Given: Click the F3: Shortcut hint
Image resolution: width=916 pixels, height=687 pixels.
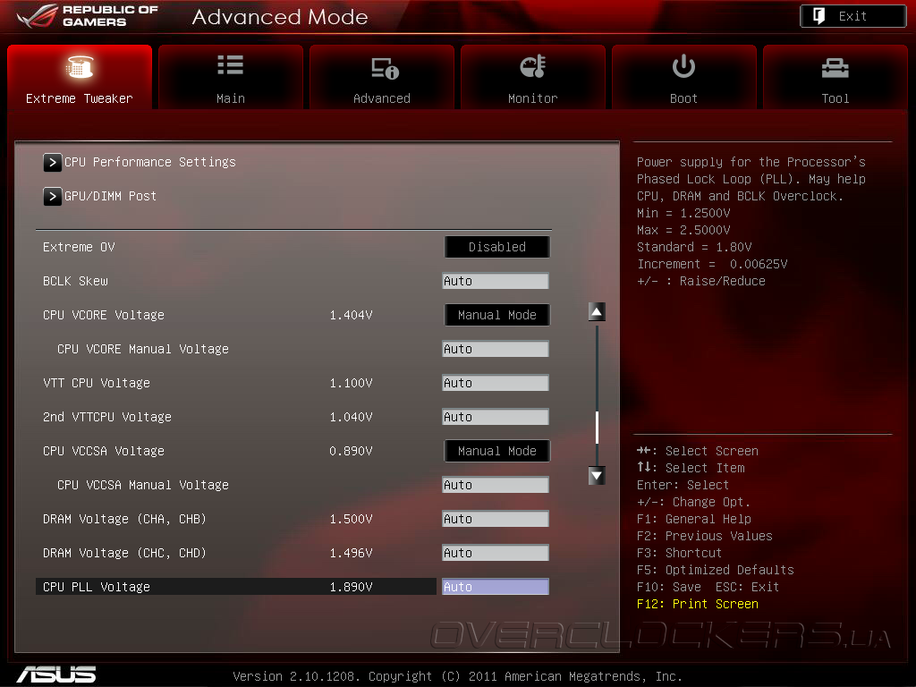Looking at the screenshot, I should 680,553.
